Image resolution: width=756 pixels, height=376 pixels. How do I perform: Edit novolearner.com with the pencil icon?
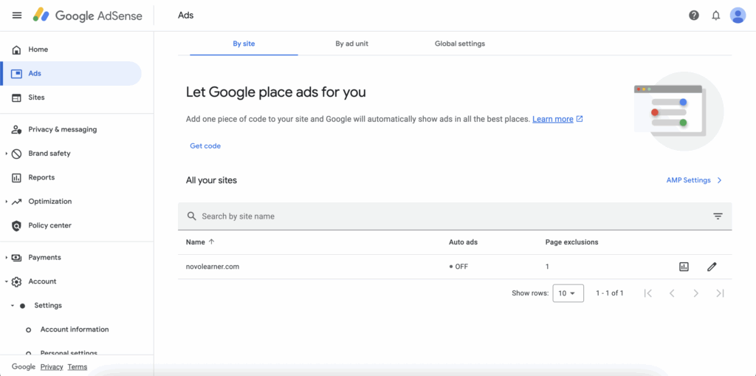tap(712, 267)
